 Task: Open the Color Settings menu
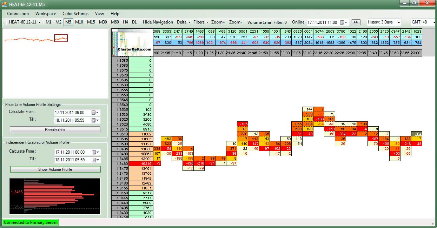click(x=75, y=14)
